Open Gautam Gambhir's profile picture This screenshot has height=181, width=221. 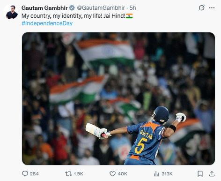[12, 12]
